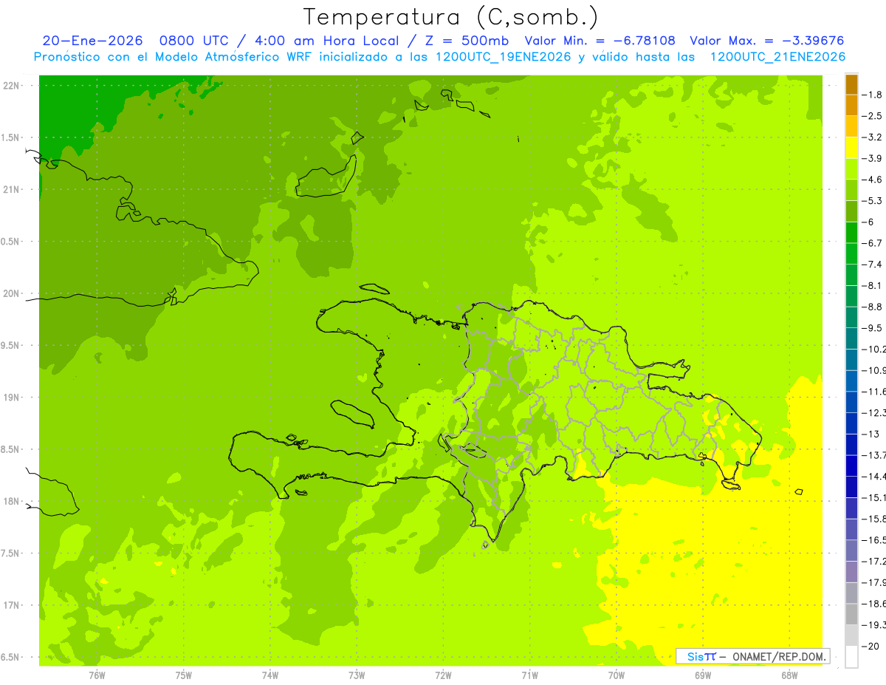The height and width of the screenshot is (685, 886).
Task: Click the "-9.5" colorbar value
Action: 873,328
